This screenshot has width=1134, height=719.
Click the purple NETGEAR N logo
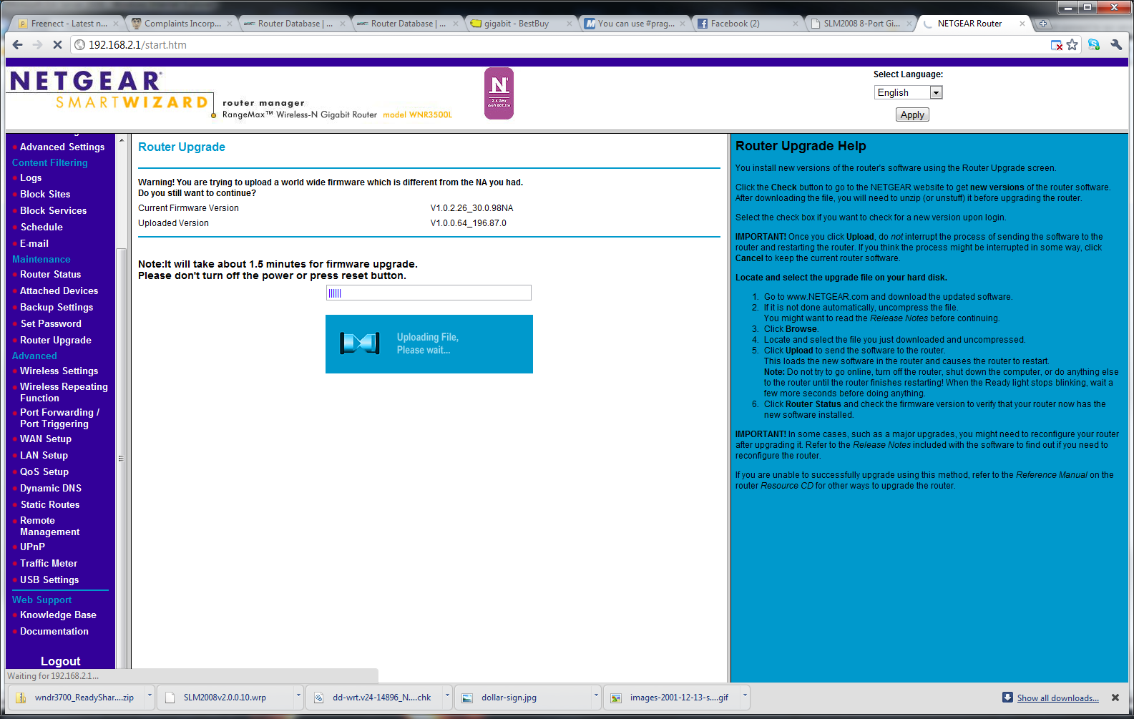click(499, 93)
